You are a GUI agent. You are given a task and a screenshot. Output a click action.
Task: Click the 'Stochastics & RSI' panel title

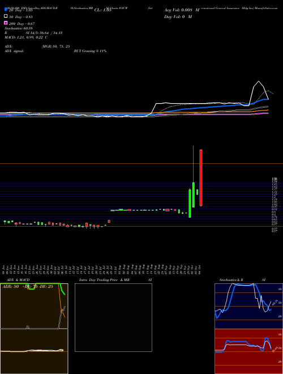tap(242, 280)
